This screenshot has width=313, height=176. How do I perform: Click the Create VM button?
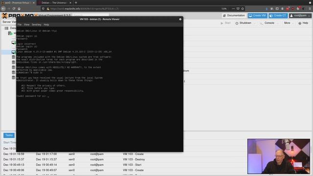pos(257,16)
